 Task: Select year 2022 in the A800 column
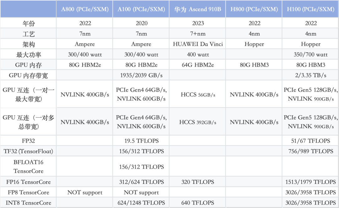point(85,23)
